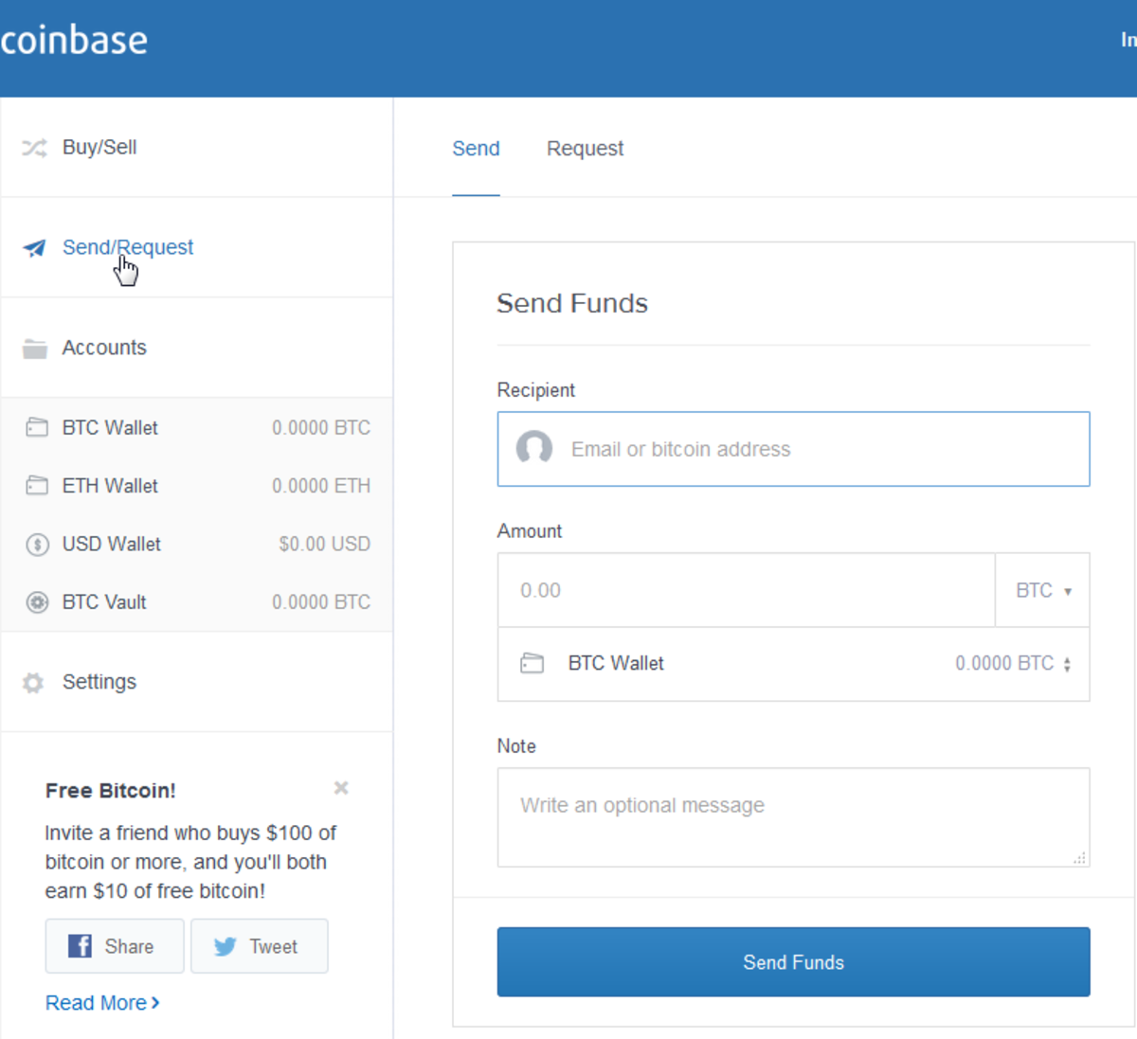Viewport: 1137px width, 1039px height.
Task: Dismiss the Free Bitcoin promo box
Action: pyautogui.click(x=341, y=788)
